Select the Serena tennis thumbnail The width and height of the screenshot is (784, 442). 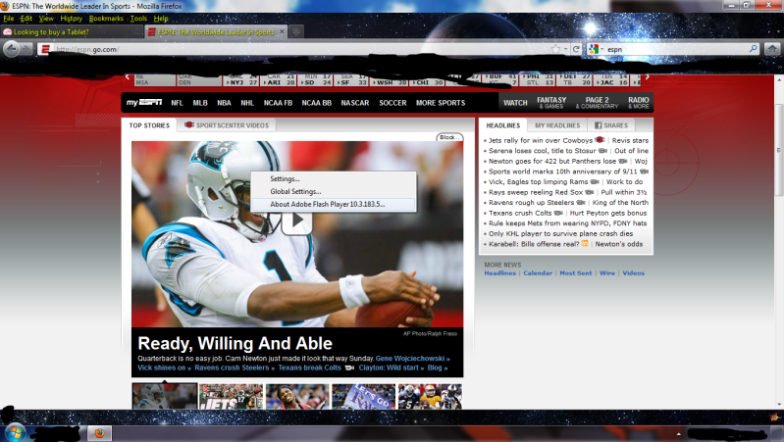[x=297, y=397]
